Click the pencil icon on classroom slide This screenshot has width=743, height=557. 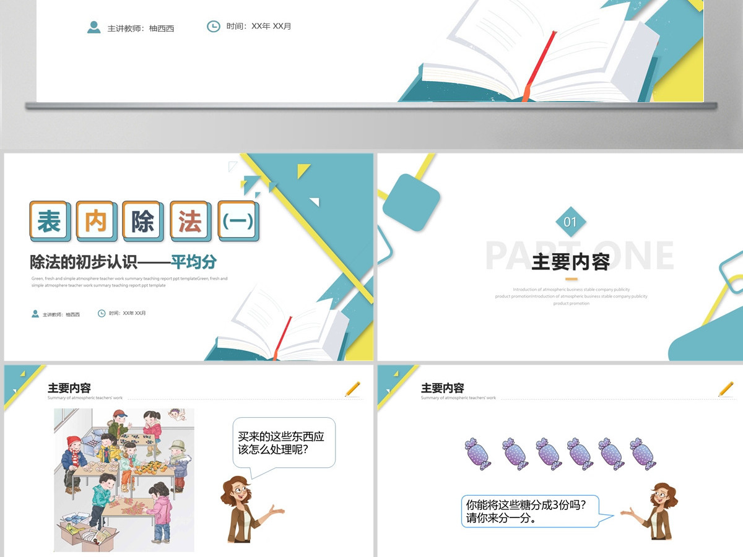tap(352, 389)
